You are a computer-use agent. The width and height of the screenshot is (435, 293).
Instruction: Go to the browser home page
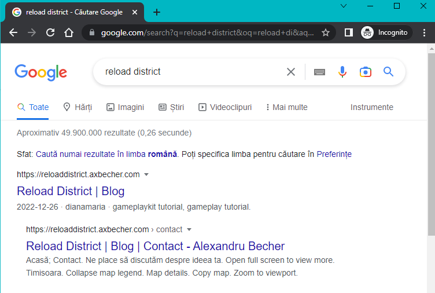69,32
